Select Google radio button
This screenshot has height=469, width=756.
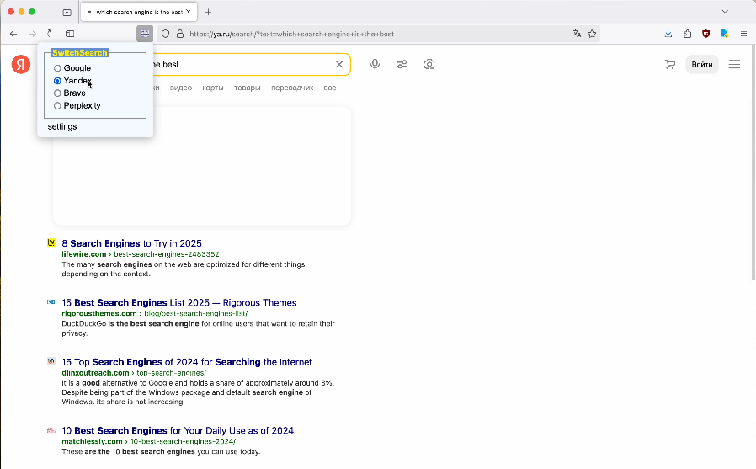click(57, 68)
